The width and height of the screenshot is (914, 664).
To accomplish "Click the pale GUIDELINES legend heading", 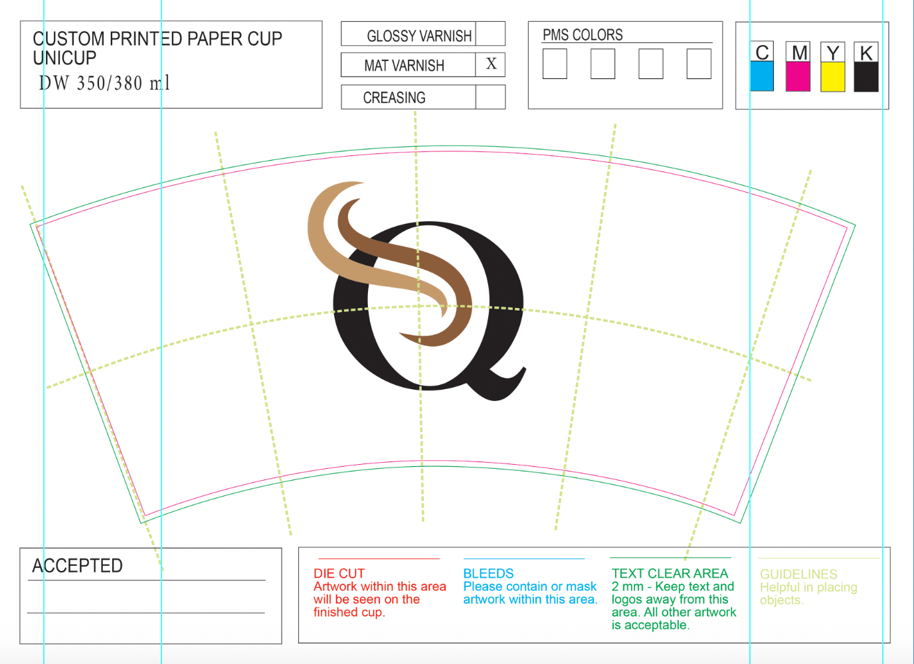I will point(798,574).
